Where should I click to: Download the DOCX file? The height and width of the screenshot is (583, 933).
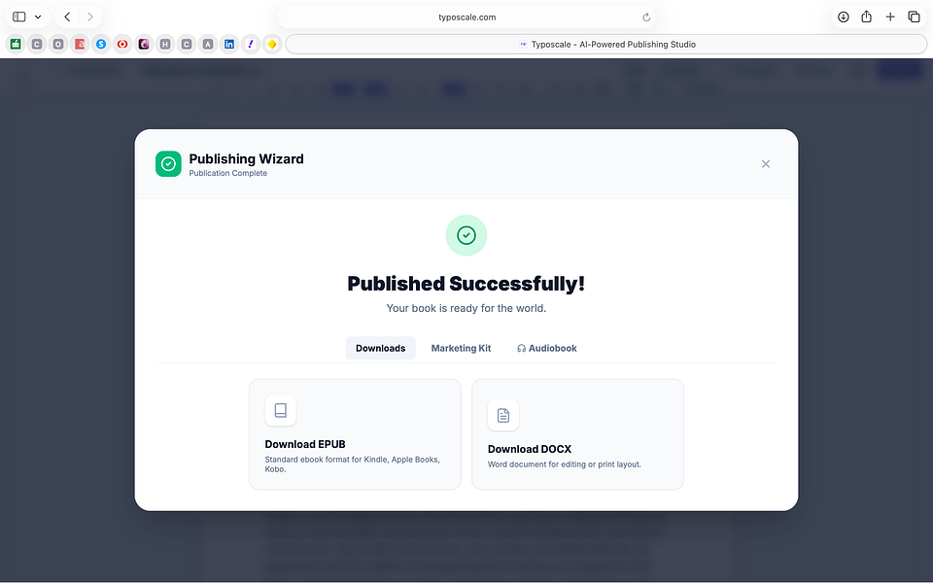577,434
